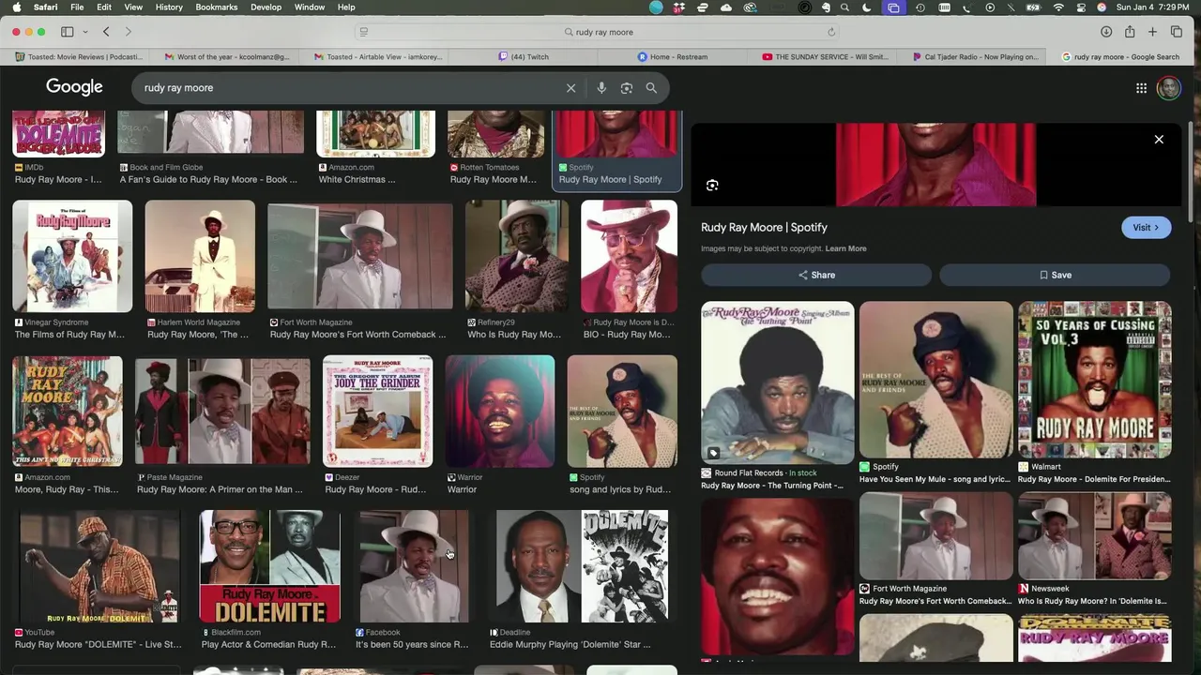Open the macOS Control Center
This screenshot has width=1201, height=675.
coord(1081,7)
